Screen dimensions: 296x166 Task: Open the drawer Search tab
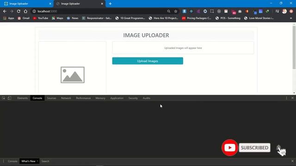[x=45, y=161]
